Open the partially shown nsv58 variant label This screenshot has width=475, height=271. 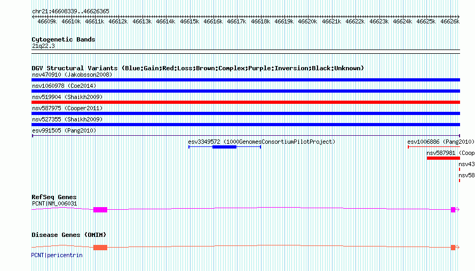[466, 175]
